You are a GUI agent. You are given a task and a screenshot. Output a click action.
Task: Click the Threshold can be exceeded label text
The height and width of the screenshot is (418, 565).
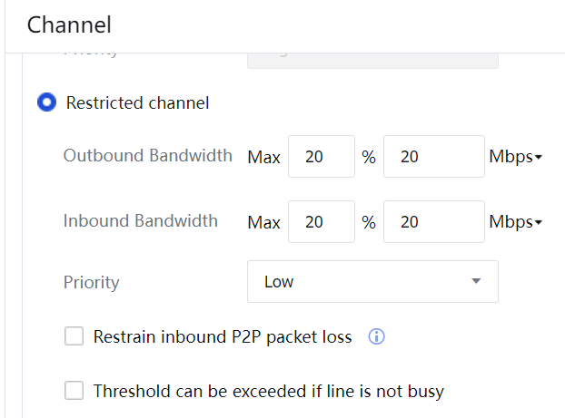[x=268, y=392]
